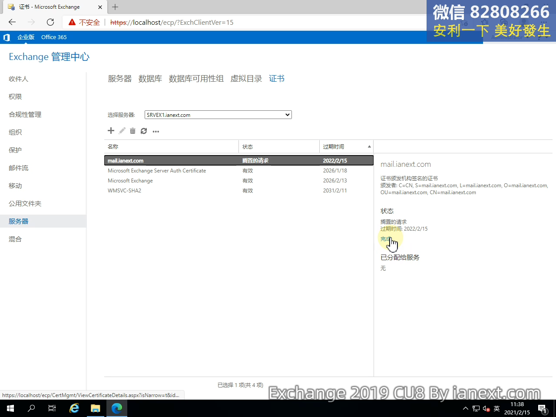Open the Office 365 header link

tap(54, 37)
